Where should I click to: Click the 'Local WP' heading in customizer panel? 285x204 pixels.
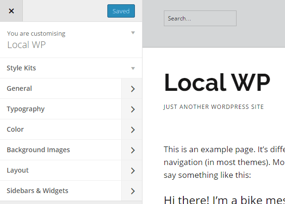tap(26, 45)
